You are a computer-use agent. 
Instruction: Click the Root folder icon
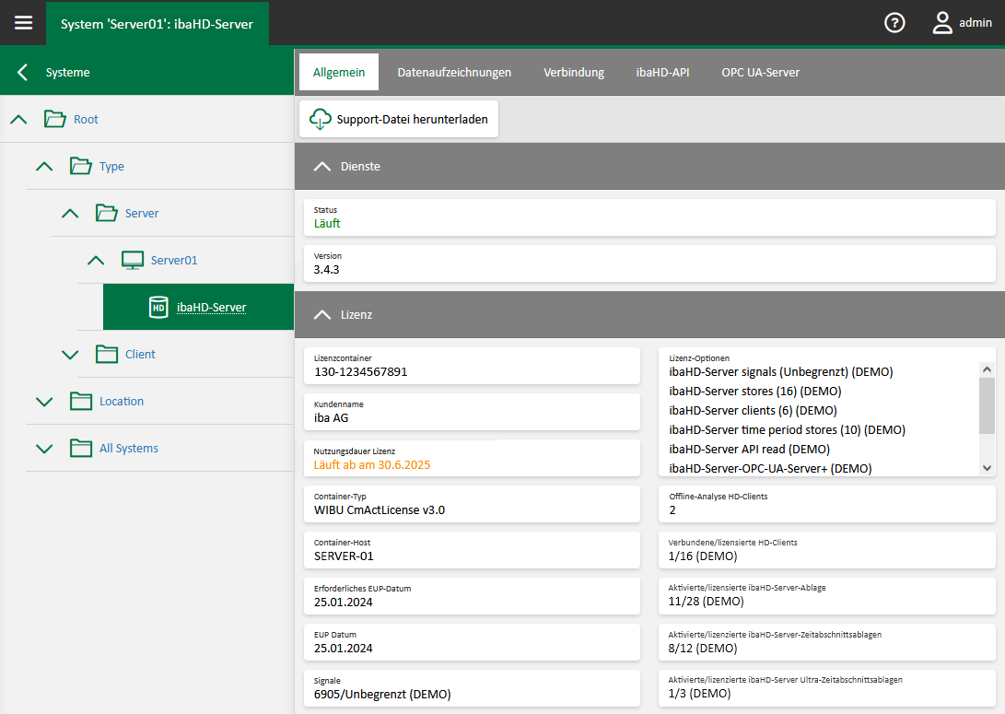(55, 120)
